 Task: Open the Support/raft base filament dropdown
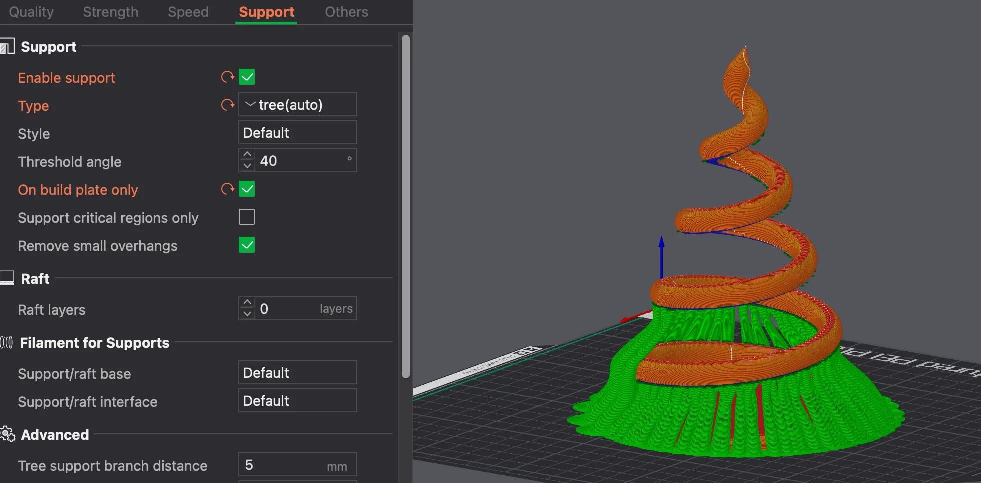[x=297, y=373]
